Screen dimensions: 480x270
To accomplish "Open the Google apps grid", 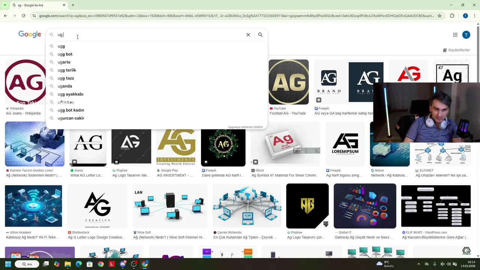I will (x=455, y=35).
